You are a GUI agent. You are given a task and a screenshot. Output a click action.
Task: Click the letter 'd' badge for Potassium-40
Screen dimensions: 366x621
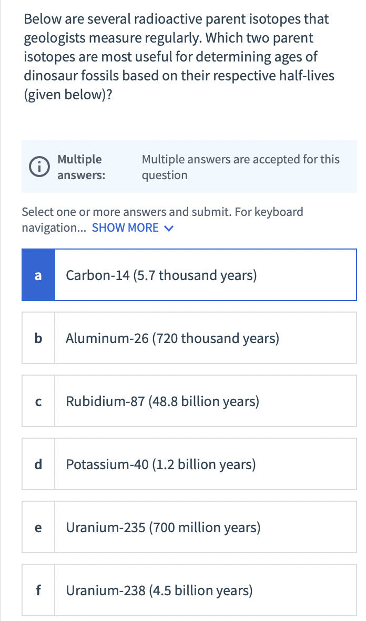[x=38, y=463]
